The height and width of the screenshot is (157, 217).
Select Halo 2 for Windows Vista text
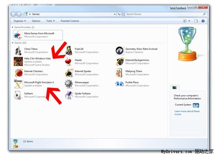37,58
